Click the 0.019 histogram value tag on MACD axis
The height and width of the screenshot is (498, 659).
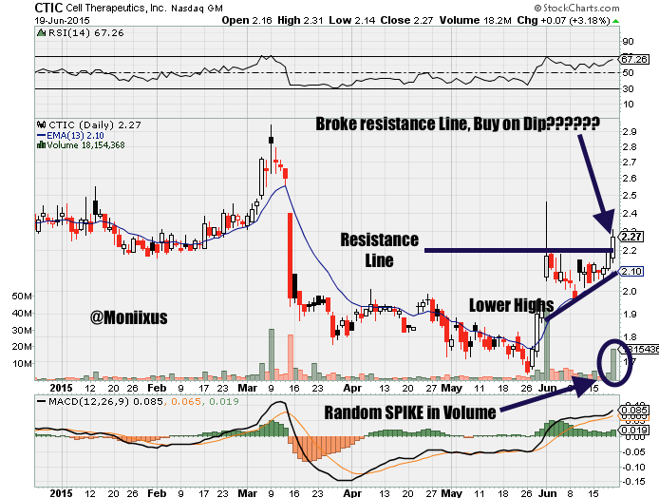pos(633,430)
